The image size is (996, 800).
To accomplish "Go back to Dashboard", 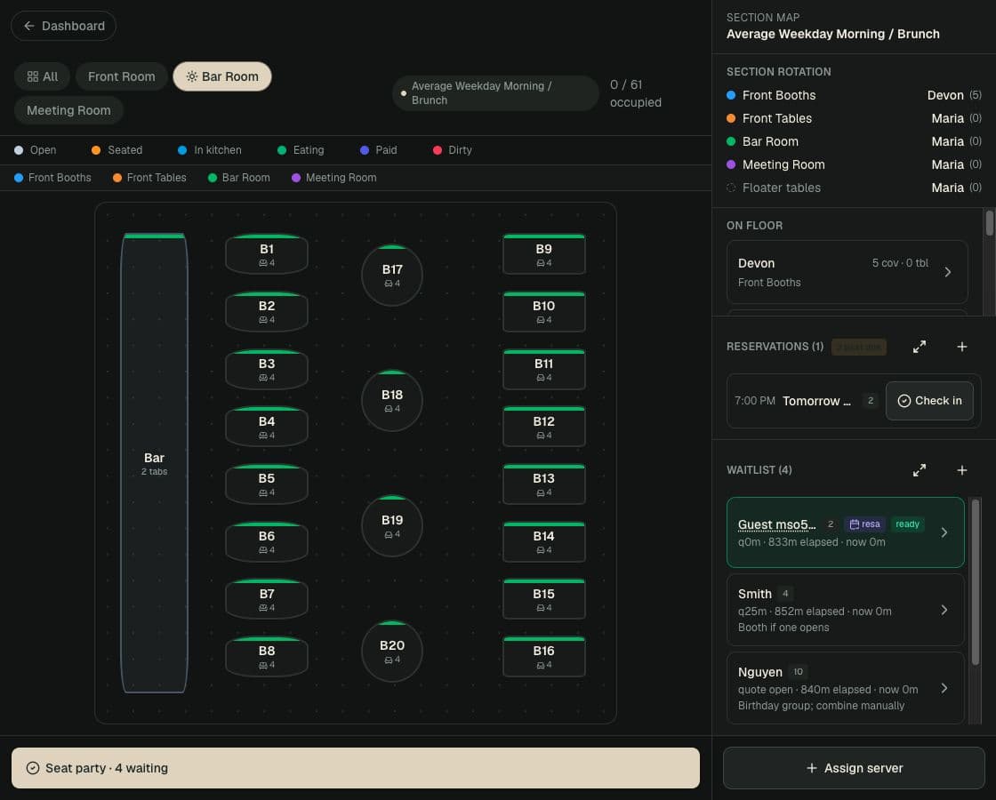I will [63, 26].
